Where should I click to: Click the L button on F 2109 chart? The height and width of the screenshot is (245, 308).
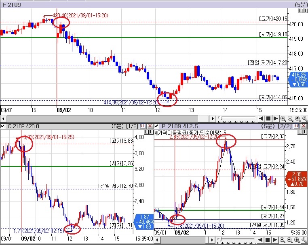301,11
